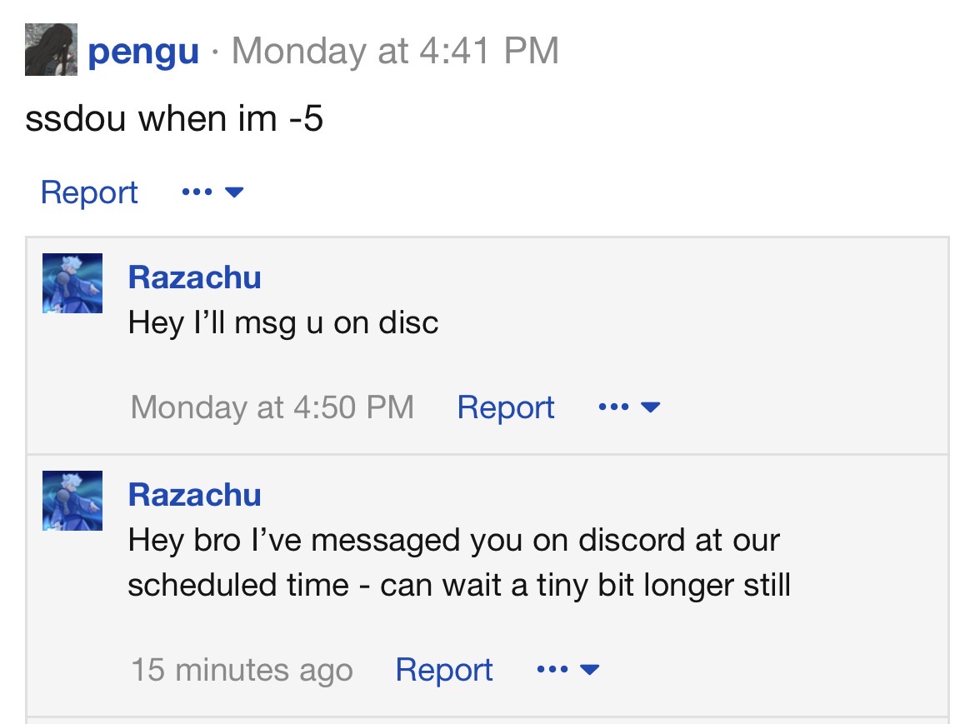This screenshot has width=975, height=724.
Task: Report the '15 minutes ago' reply
Action: (x=444, y=670)
